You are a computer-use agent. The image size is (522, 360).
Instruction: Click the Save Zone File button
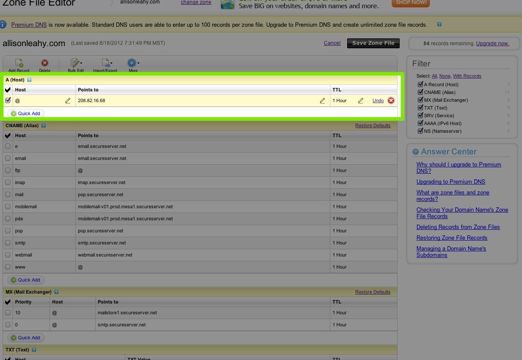tap(373, 43)
